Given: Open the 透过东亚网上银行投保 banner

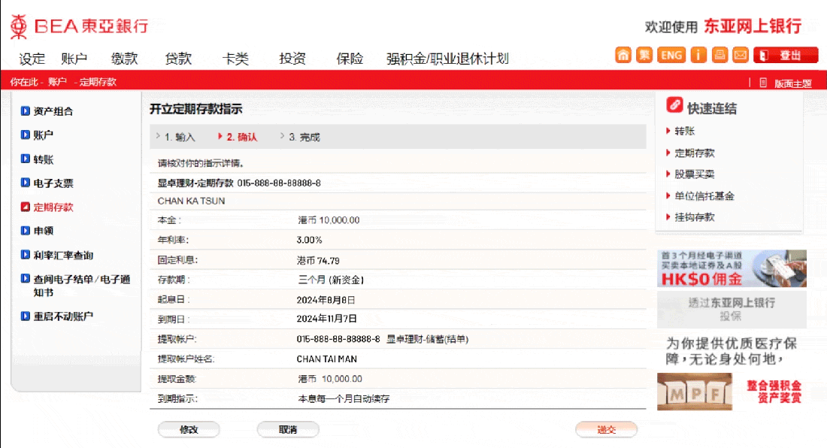Looking at the screenshot, I should coord(732,310).
